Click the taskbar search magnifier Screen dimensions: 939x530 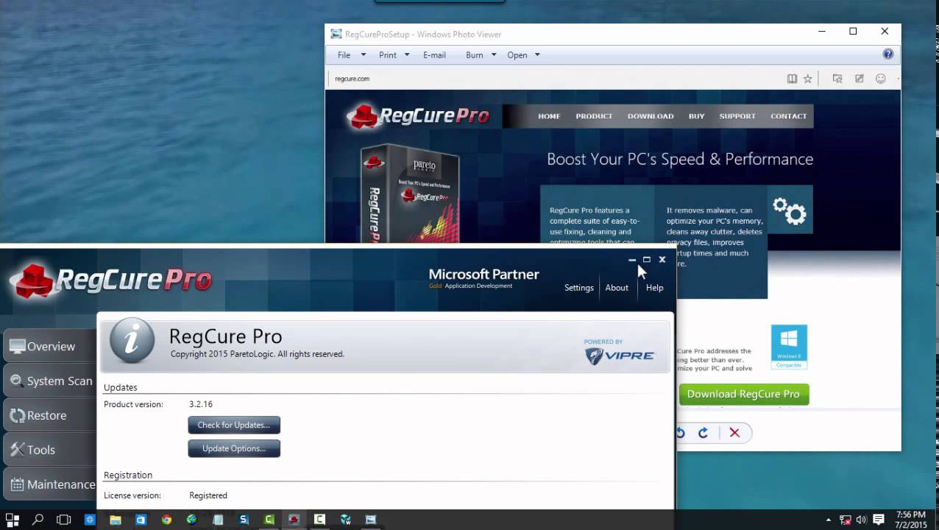point(38,519)
